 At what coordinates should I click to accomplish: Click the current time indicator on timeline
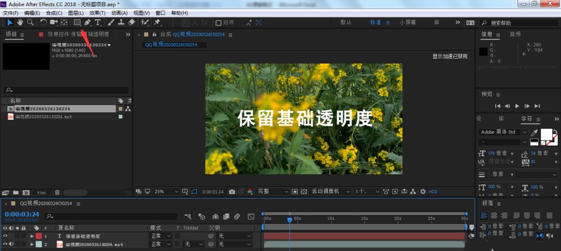pyautogui.click(x=290, y=220)
